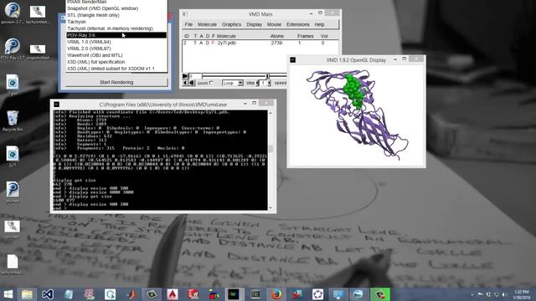This screenshot has height=301, width=536.
Task: Select the povtest image thumbnail on desktop
Action: (x=13, y=228)
